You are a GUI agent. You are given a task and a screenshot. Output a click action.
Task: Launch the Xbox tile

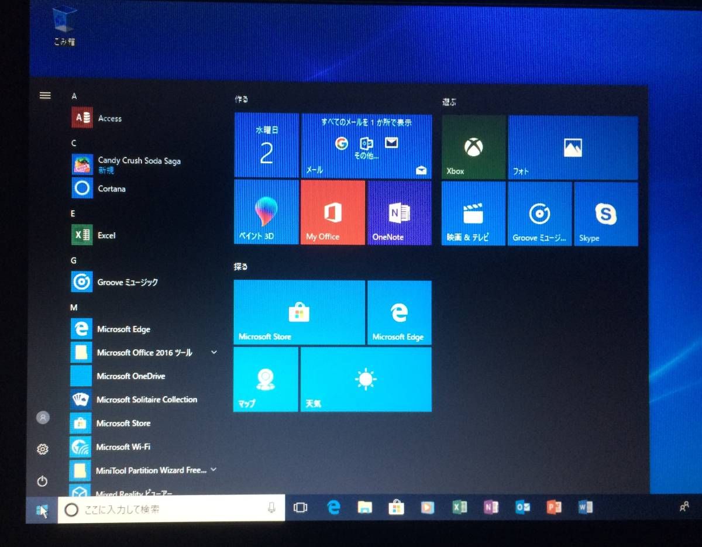[474, 147]
